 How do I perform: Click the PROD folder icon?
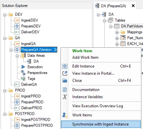[11, 90]
